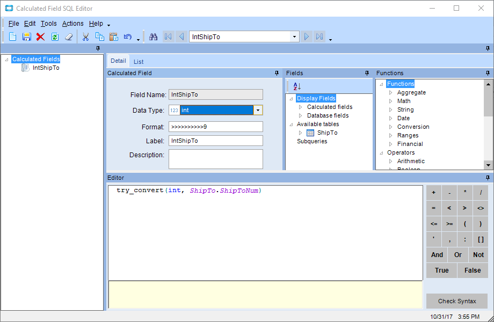Select the Ranges functions category
Image resolution: width=494 pixels, height=322 pixels.
pyautogui.click(x=408, y=135)
